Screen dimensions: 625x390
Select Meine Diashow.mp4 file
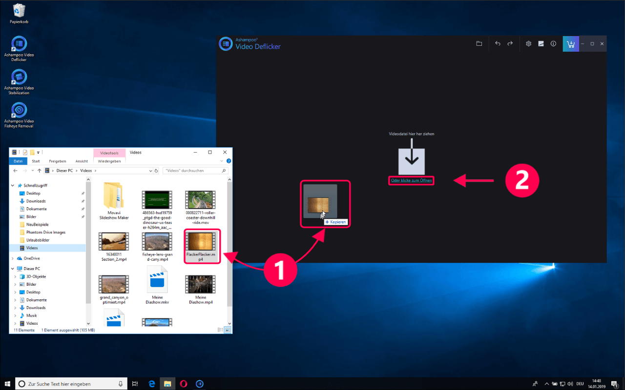click(200, 289)
